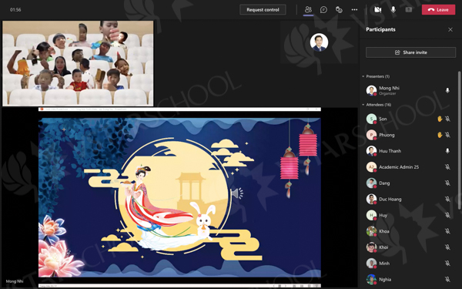Open the conversation chat icon

click(x=323, y=10)
